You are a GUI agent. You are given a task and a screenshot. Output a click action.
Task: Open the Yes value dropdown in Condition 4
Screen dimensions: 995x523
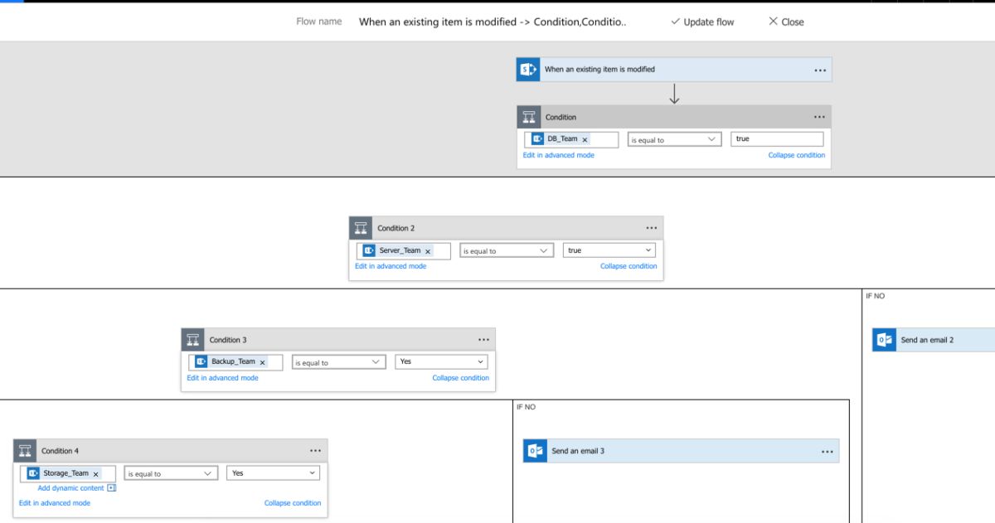[x=273, y=473]
